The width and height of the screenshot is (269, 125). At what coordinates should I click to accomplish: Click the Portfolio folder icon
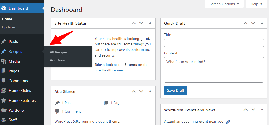coord(4,110)
